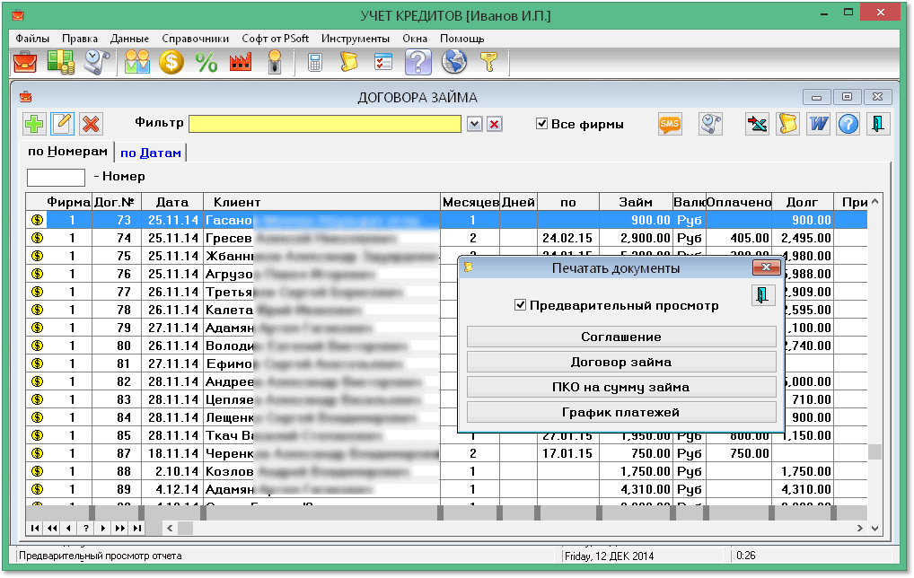Image resolution: width=914 pixels, height=578 pixels.
Task: Open the filter history dropdown
Action: click(x=474, y=124)
